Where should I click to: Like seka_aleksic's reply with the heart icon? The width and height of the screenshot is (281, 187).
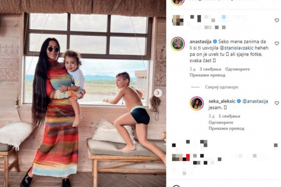click(x=277, y=103)
